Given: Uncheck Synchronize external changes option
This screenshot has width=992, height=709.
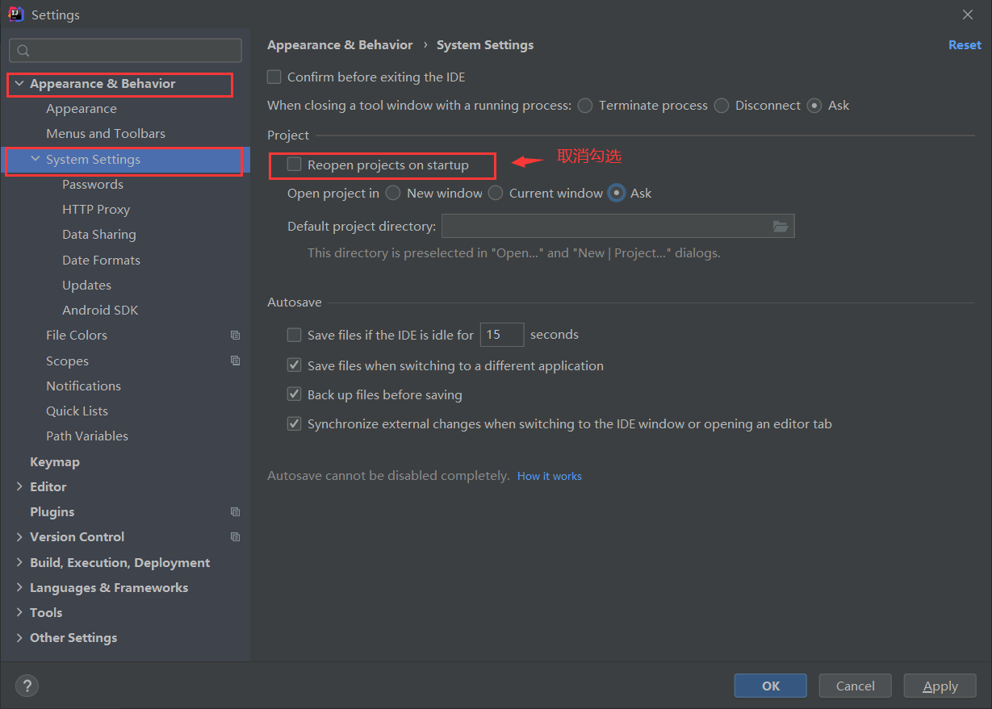Looking at the screenshot, I should [295, 423].
